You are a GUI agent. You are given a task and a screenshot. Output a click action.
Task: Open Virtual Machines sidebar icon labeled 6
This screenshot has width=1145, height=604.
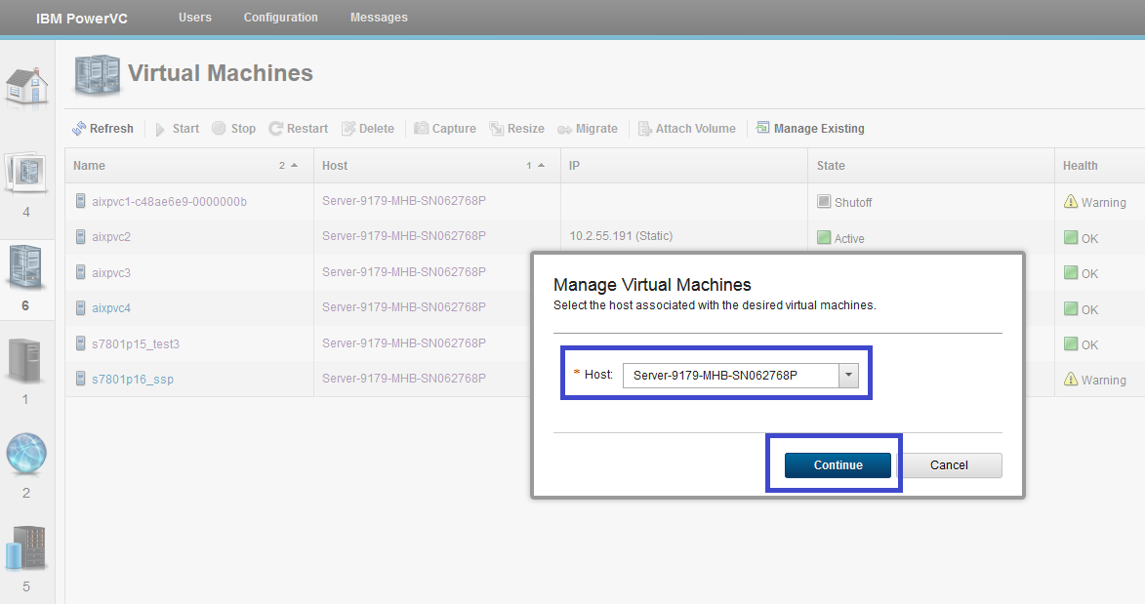point(25,267)
